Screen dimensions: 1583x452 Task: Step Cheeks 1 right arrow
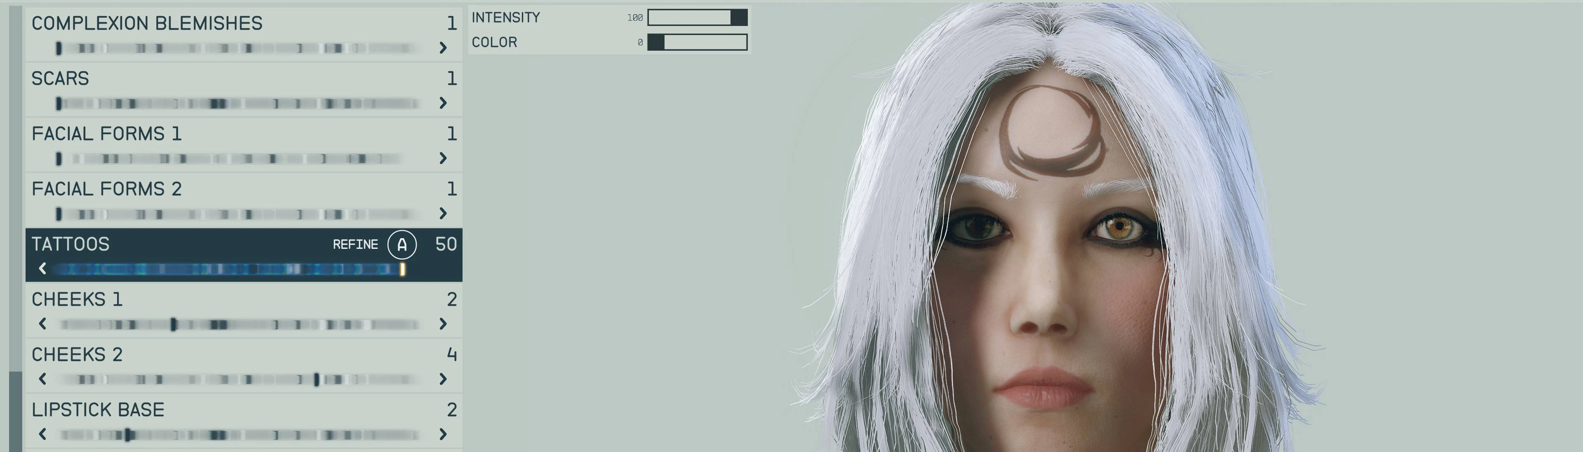coord(443,323)
